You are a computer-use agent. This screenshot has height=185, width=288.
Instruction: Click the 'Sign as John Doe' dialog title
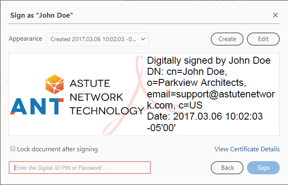pos(41,16)
